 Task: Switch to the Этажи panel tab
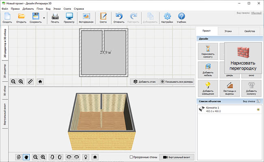(228, 31)
